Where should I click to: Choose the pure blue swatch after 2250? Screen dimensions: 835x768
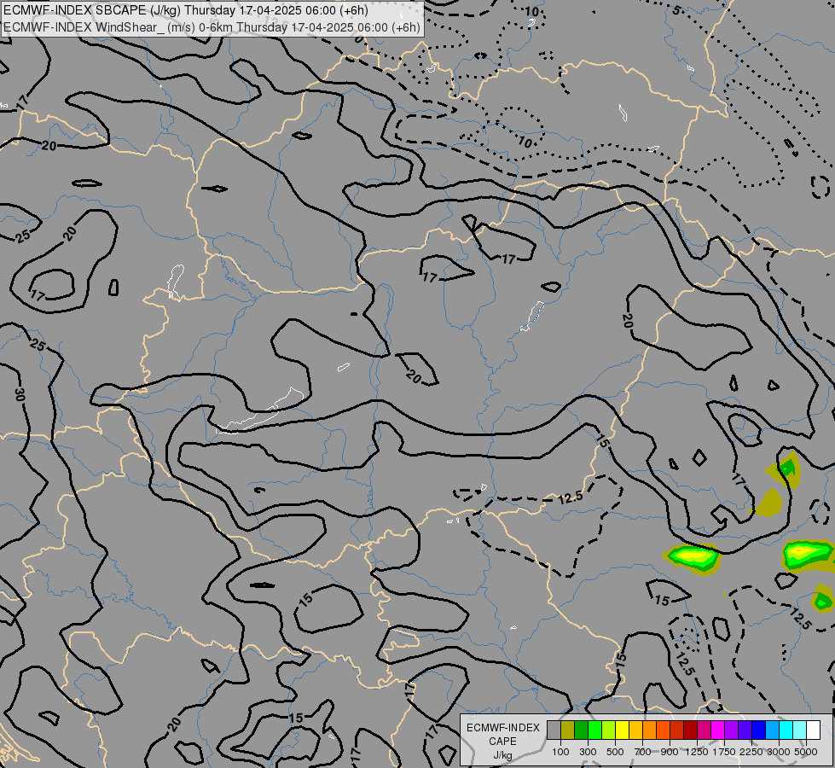tap(758, 730)
